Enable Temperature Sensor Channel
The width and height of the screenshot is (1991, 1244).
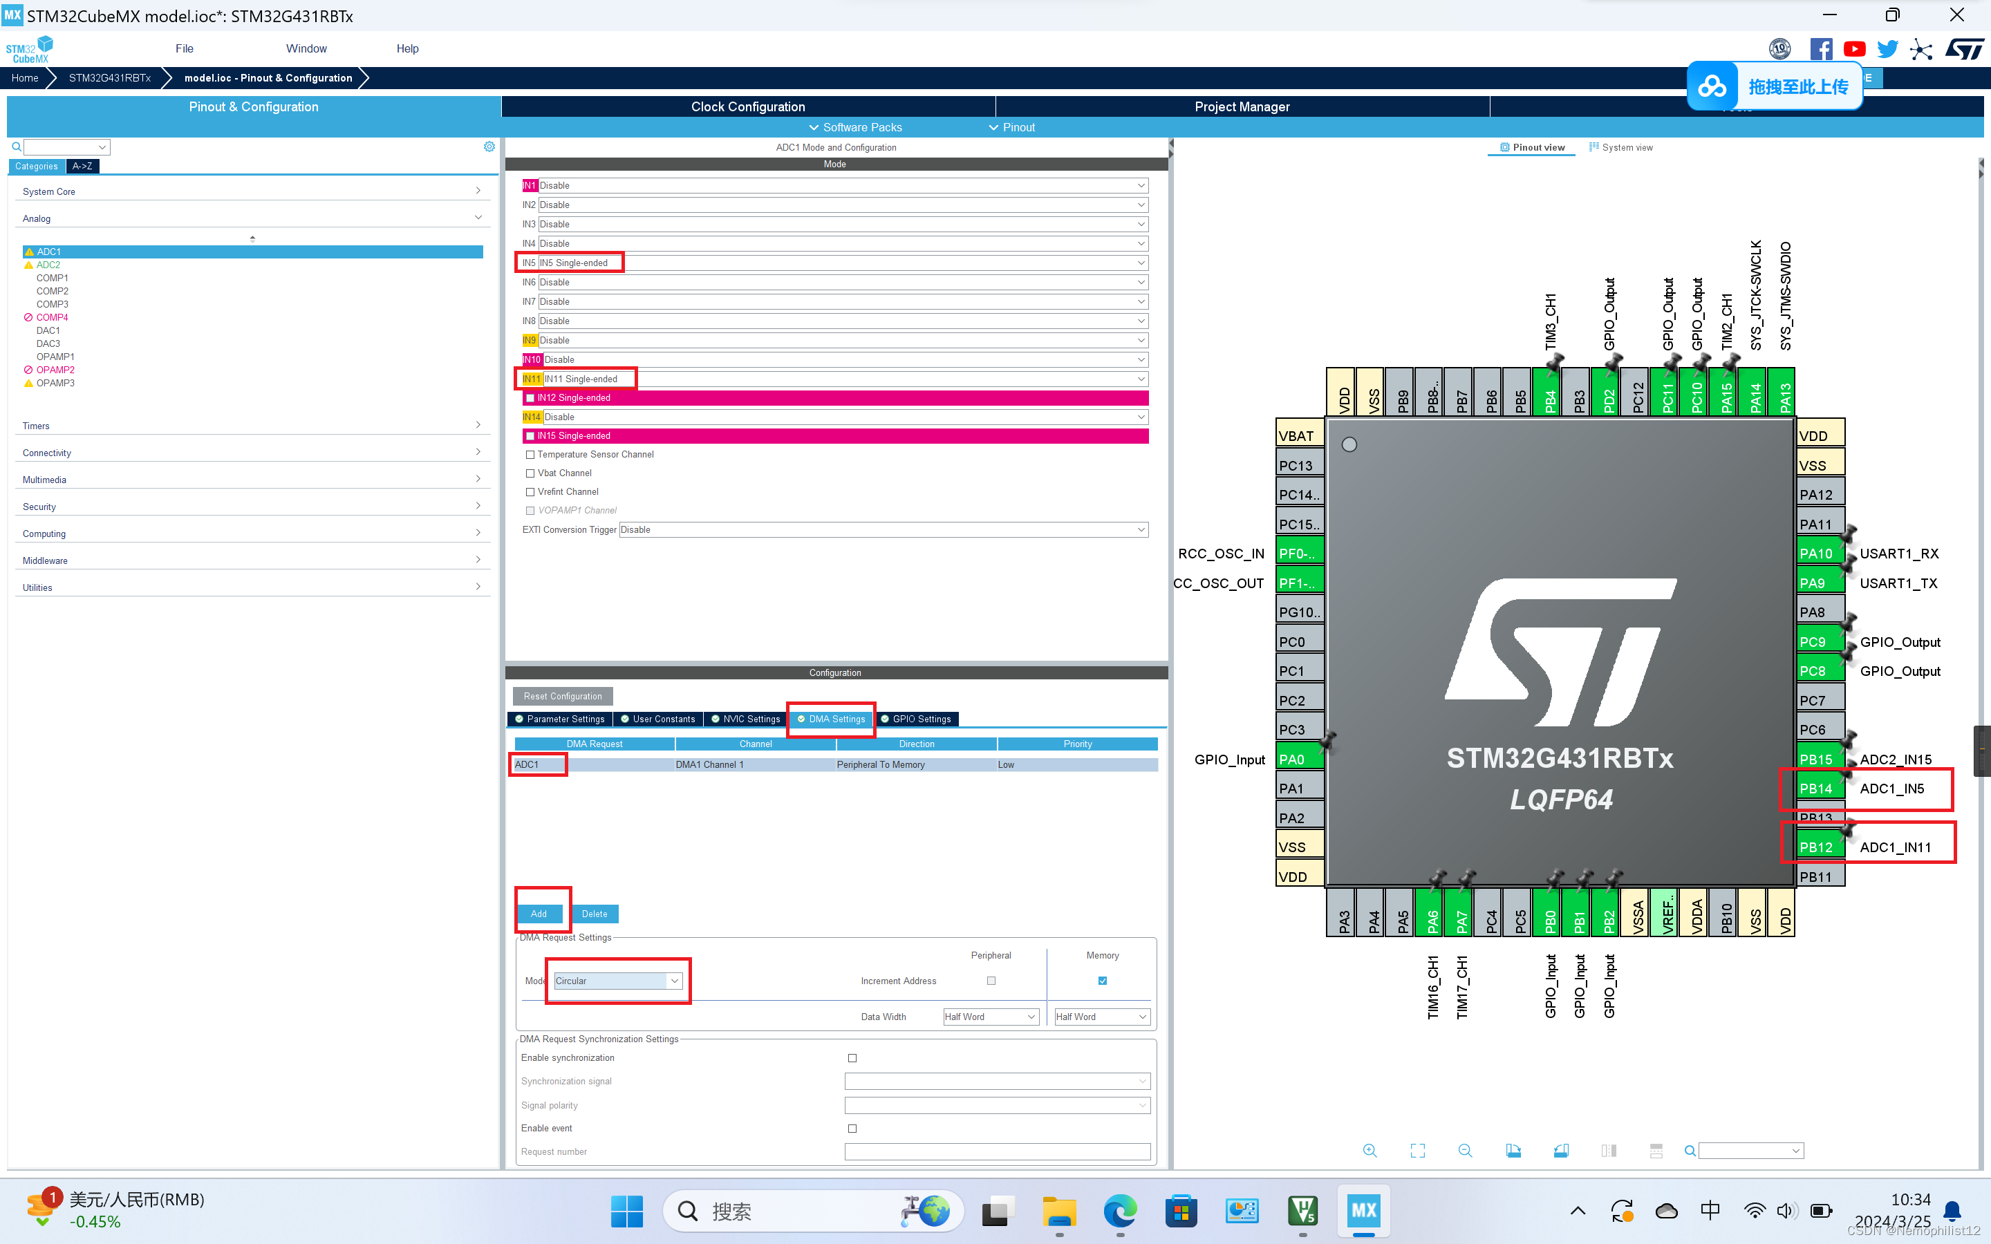pyautogui.click(x=530, y=455)
